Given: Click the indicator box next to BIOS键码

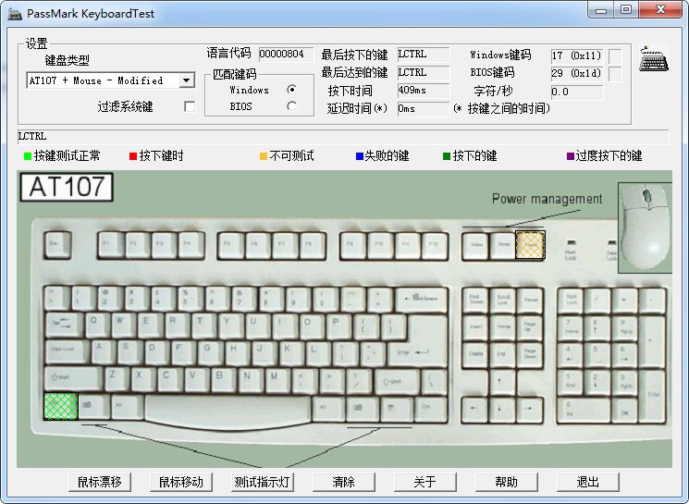Looking at the screenshot, I should coord(615,74).
